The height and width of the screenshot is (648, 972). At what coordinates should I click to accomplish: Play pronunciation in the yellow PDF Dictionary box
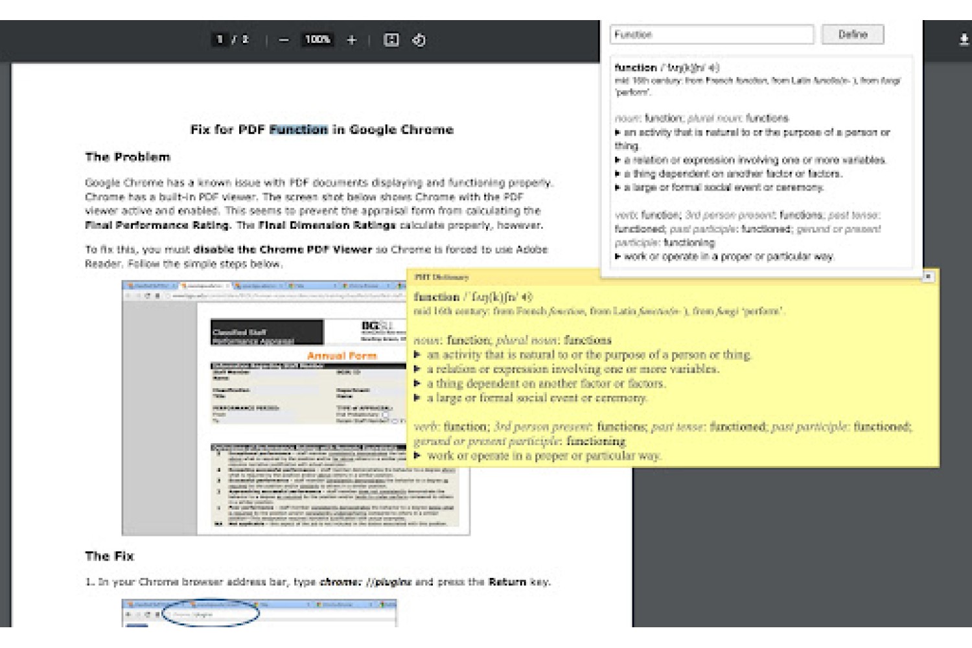click(x=527, y=297)
